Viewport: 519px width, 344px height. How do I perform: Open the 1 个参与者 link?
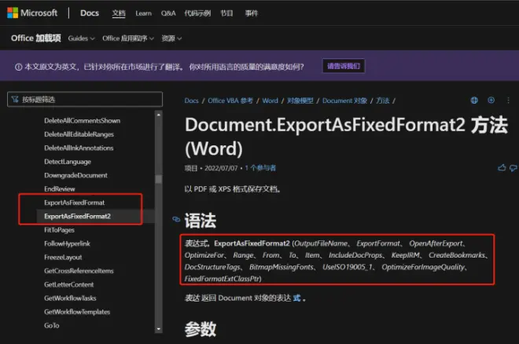(x=260, y=168)
